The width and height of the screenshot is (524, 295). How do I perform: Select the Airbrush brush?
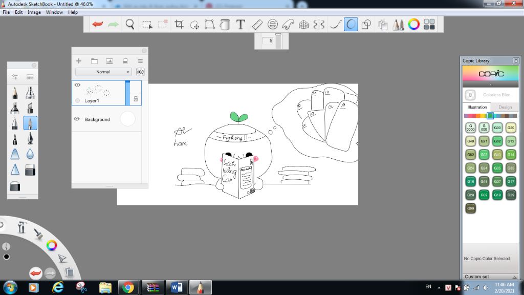pos(30,93)
